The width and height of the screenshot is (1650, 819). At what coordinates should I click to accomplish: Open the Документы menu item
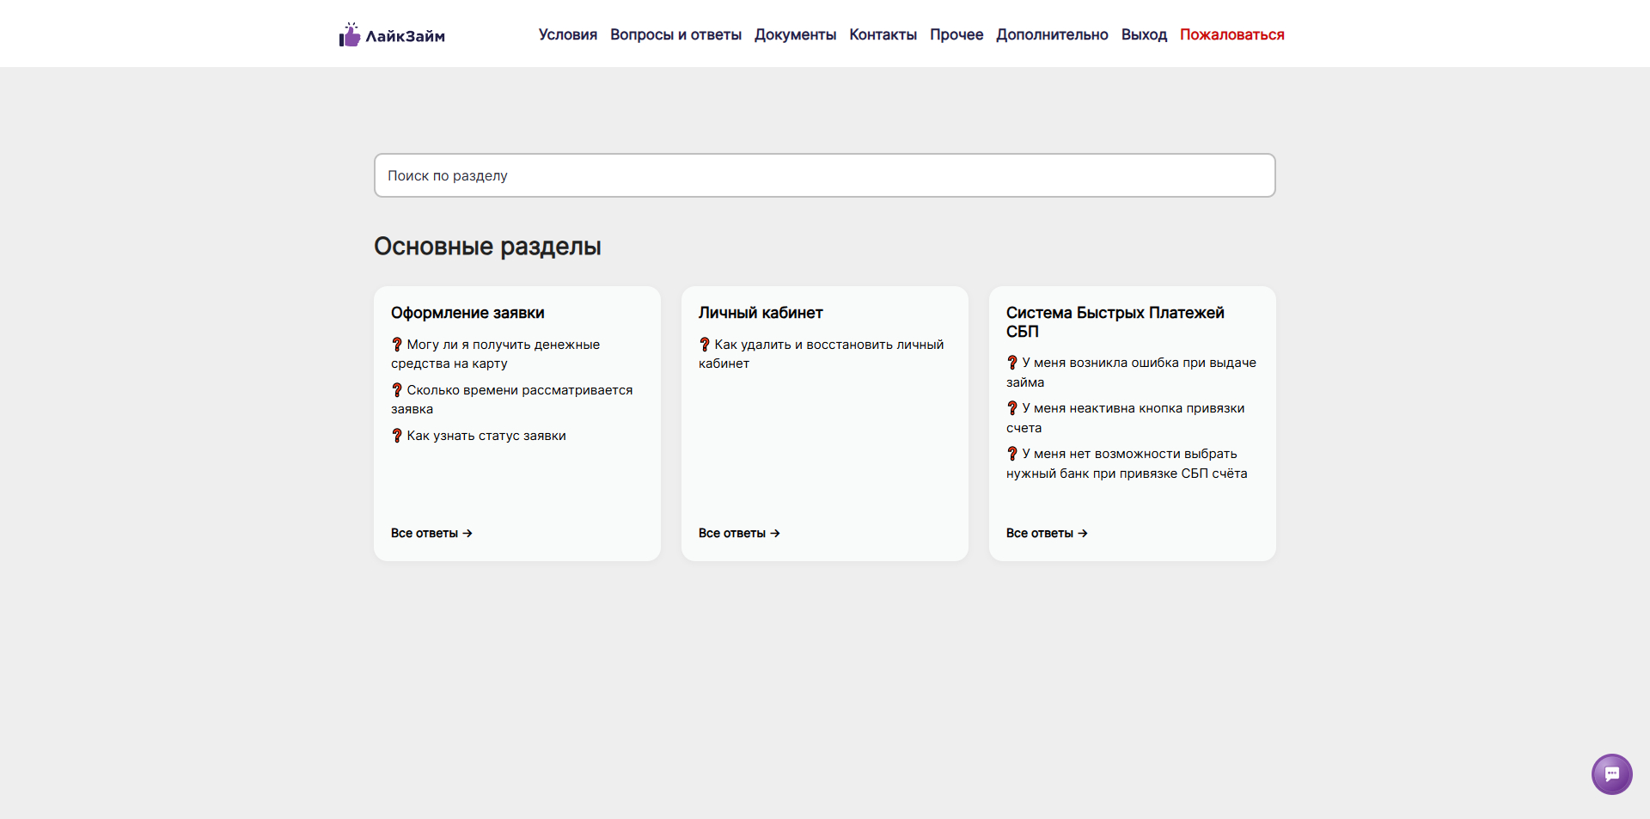795,34
